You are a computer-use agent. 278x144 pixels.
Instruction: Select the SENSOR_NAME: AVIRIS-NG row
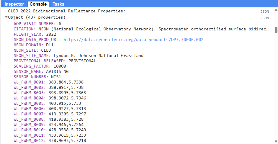click(x=41, y=72)
